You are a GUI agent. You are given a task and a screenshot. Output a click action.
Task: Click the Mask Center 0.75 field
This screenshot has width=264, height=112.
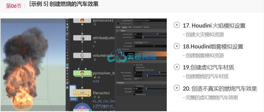pyautogui.click(x=138, y=88)
